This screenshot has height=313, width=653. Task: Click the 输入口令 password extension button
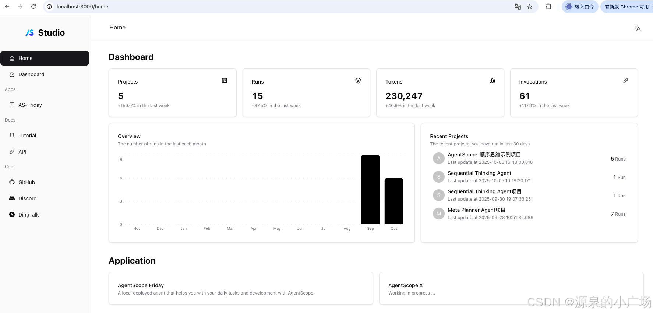click(x=580, y=7)
